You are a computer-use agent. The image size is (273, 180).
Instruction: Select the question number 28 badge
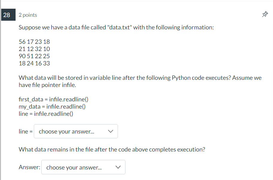point(8,15)
